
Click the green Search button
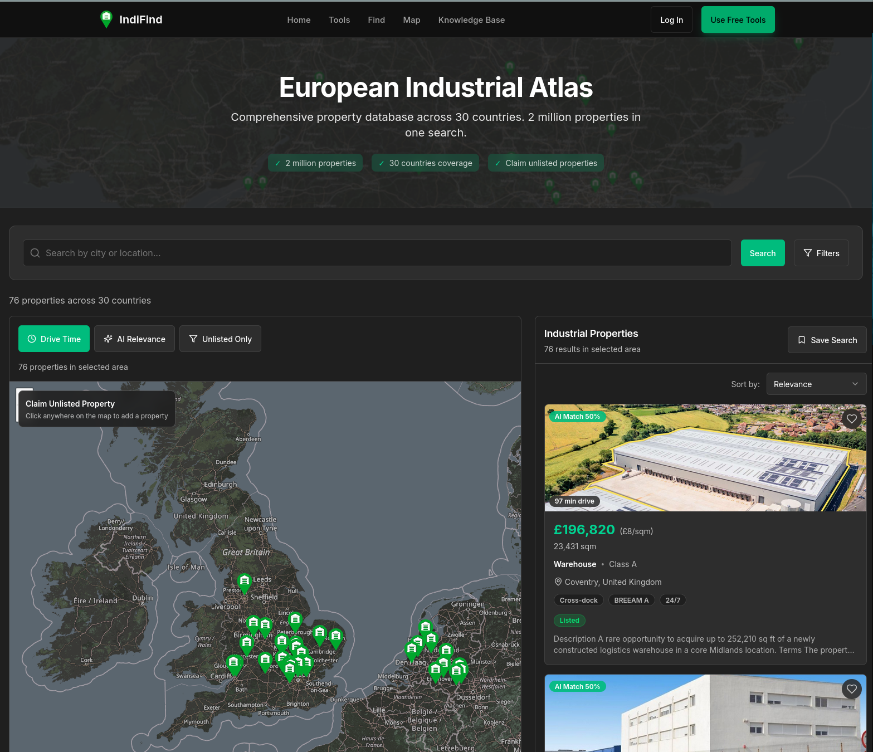pyautogui.click(x=763, y=253)
